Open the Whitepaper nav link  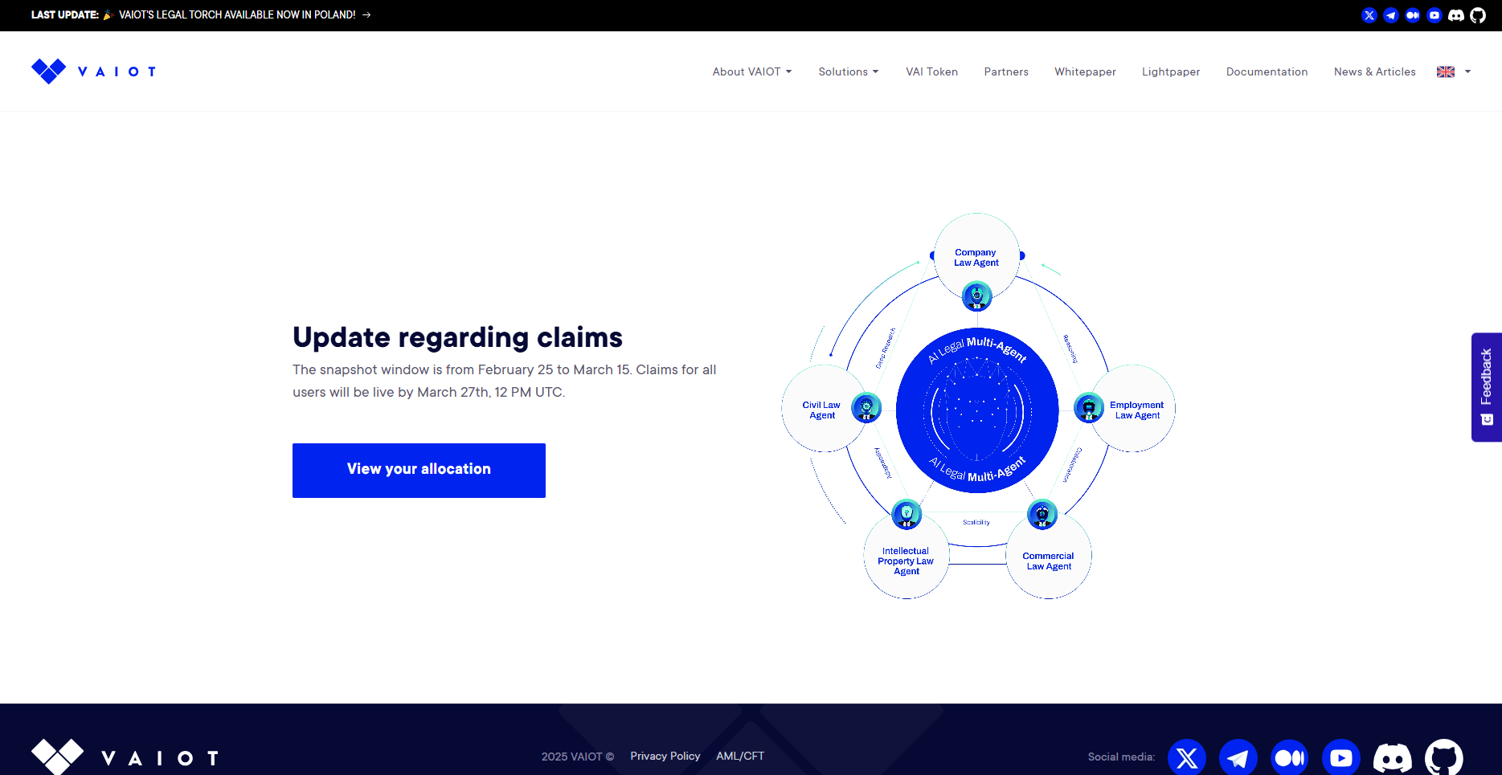click(x=1085, y=71)
